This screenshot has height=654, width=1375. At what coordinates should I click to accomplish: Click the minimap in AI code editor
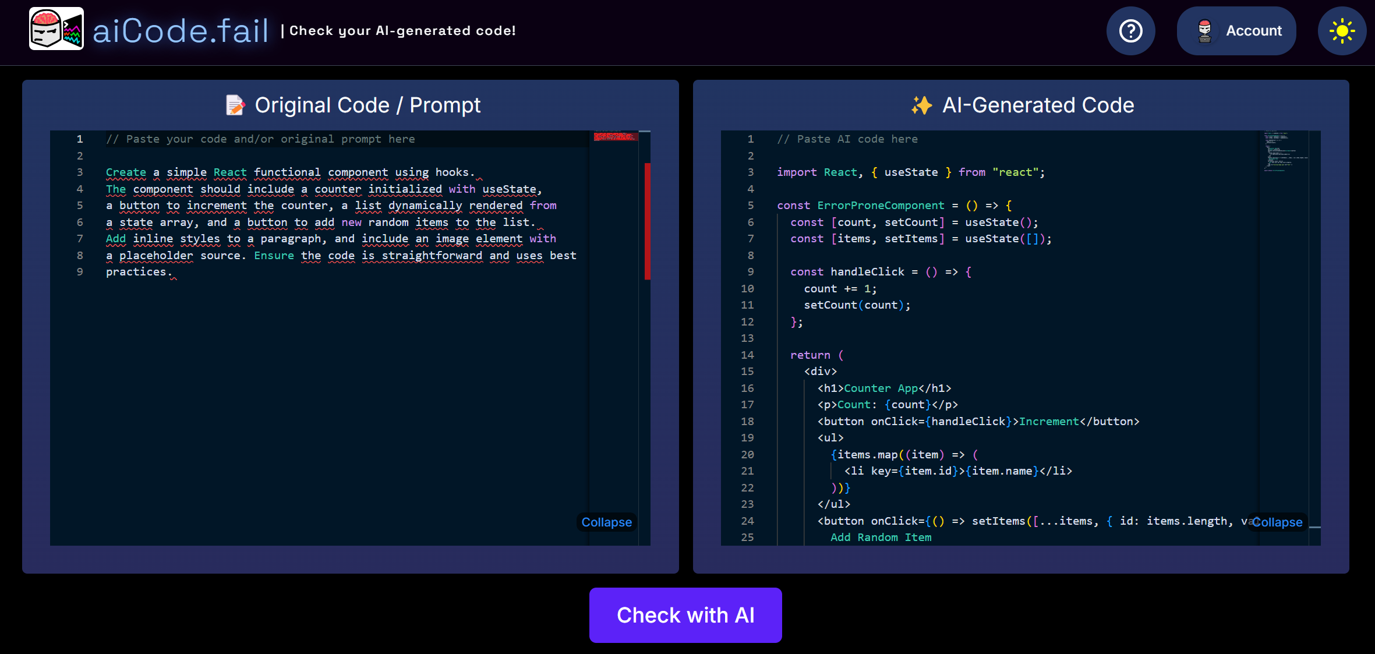[1284, 151]
